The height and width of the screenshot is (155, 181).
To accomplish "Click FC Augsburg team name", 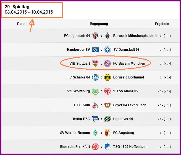I will click(x=124, y=133).
